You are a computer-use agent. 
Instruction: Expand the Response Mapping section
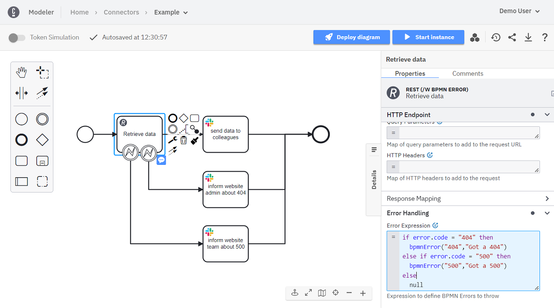(547, 198)
